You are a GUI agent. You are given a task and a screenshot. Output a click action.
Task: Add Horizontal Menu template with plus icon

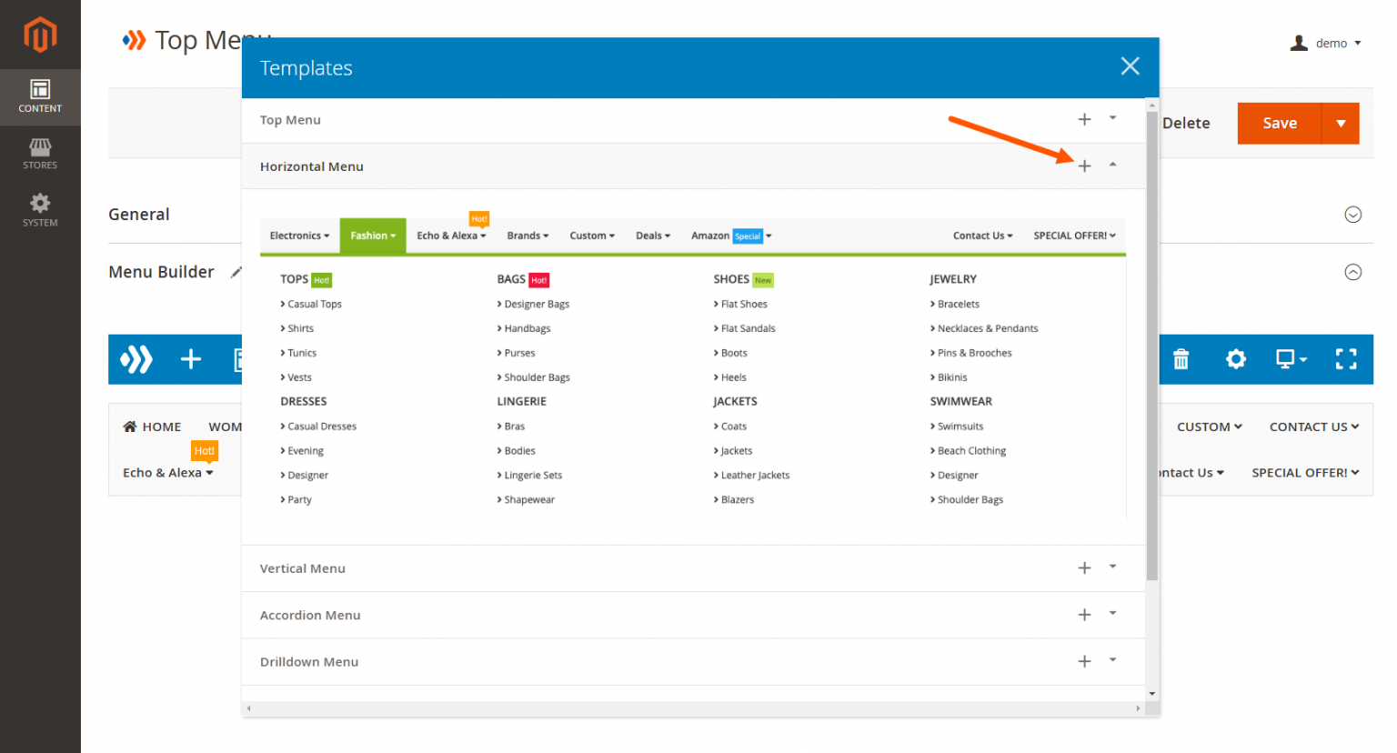point(1084,166)
